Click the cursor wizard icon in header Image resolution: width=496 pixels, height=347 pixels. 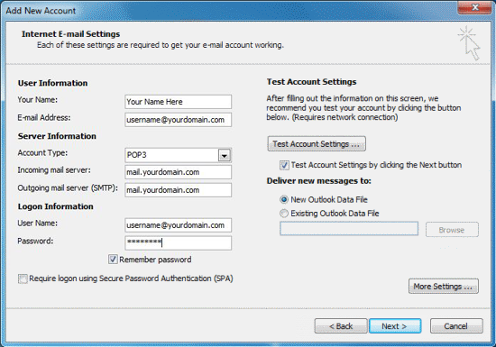tap(469, 43)
